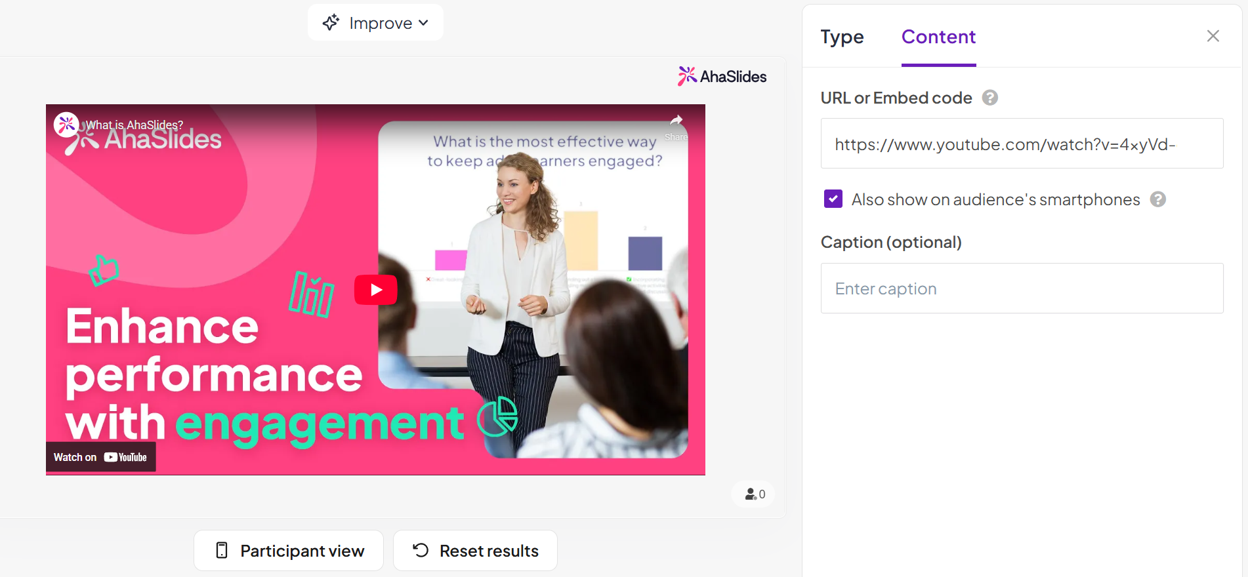This screenshot has height=577, width=1248.
Task: Open help icon beside smartphones option
Action: 1158,199
